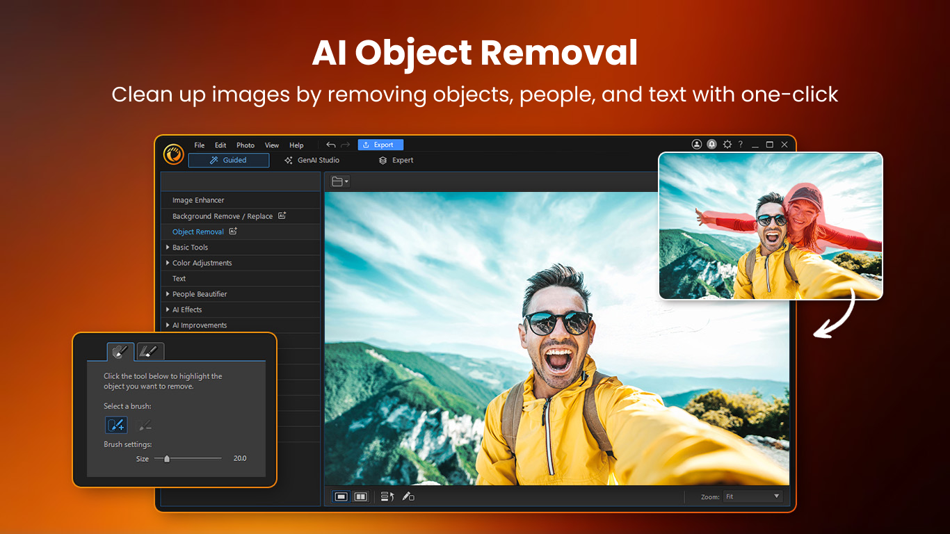Screen dimensions: 950x534
Task: Open the user account icon
Action: (696, 144)
